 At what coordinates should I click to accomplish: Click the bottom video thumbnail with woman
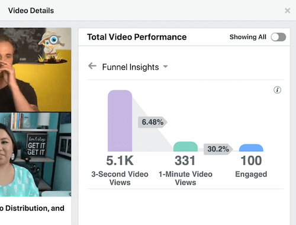[x=36, y=155]
